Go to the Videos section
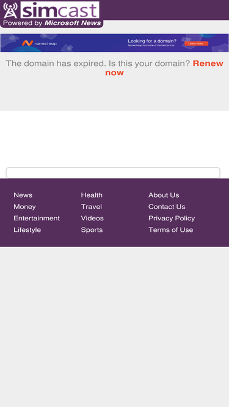 pos(92,218)
